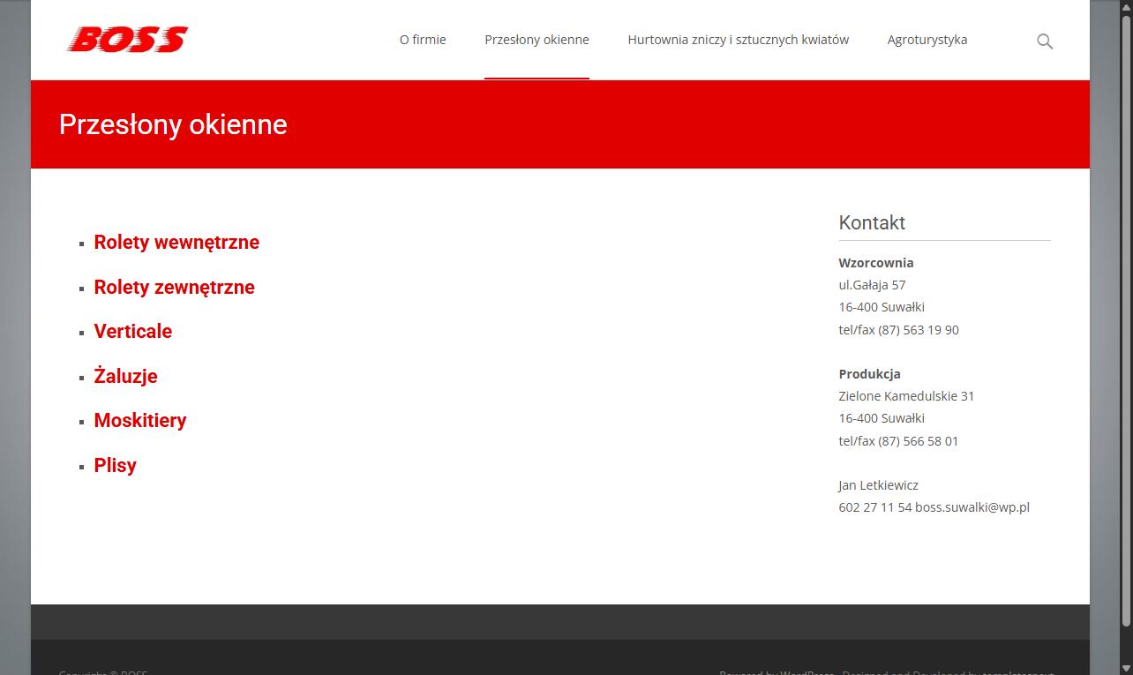Click the red Przesłony okienne page title
The height and width of the screenshot is (675, 1133).
pos(173,124)
